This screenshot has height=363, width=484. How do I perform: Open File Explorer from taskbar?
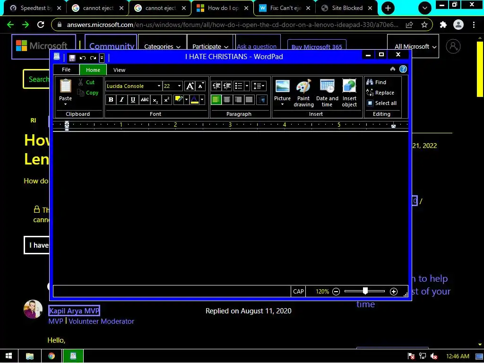[x=30, y=356]
